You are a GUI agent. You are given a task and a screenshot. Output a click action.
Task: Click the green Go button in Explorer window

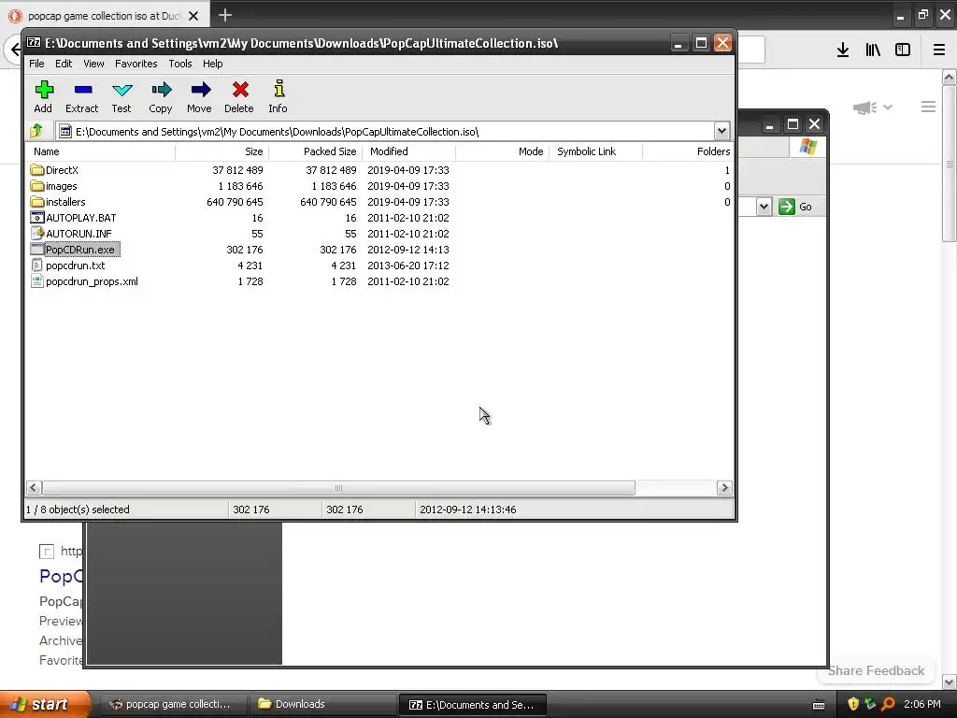(795, 207)
